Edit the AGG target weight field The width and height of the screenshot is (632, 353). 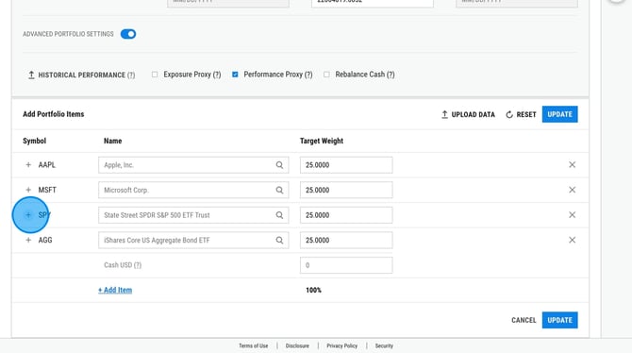tap(346, 240)
